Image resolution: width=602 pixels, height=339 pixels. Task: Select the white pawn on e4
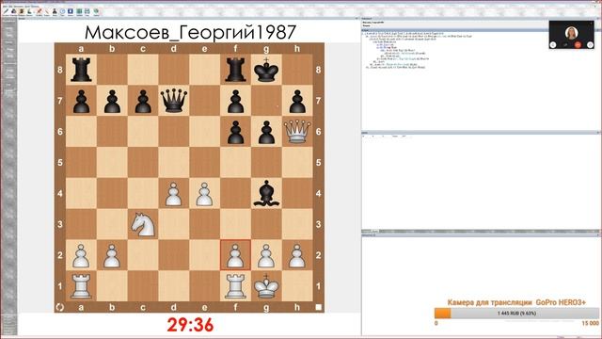pos(205,194)
